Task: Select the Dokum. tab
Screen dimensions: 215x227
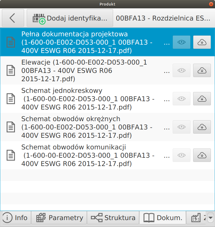Action: 163,218
